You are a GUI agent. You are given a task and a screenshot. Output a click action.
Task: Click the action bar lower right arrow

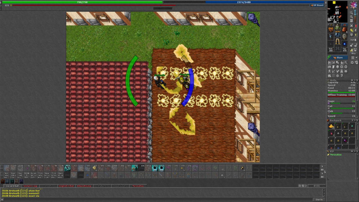(x=322, y=174)
